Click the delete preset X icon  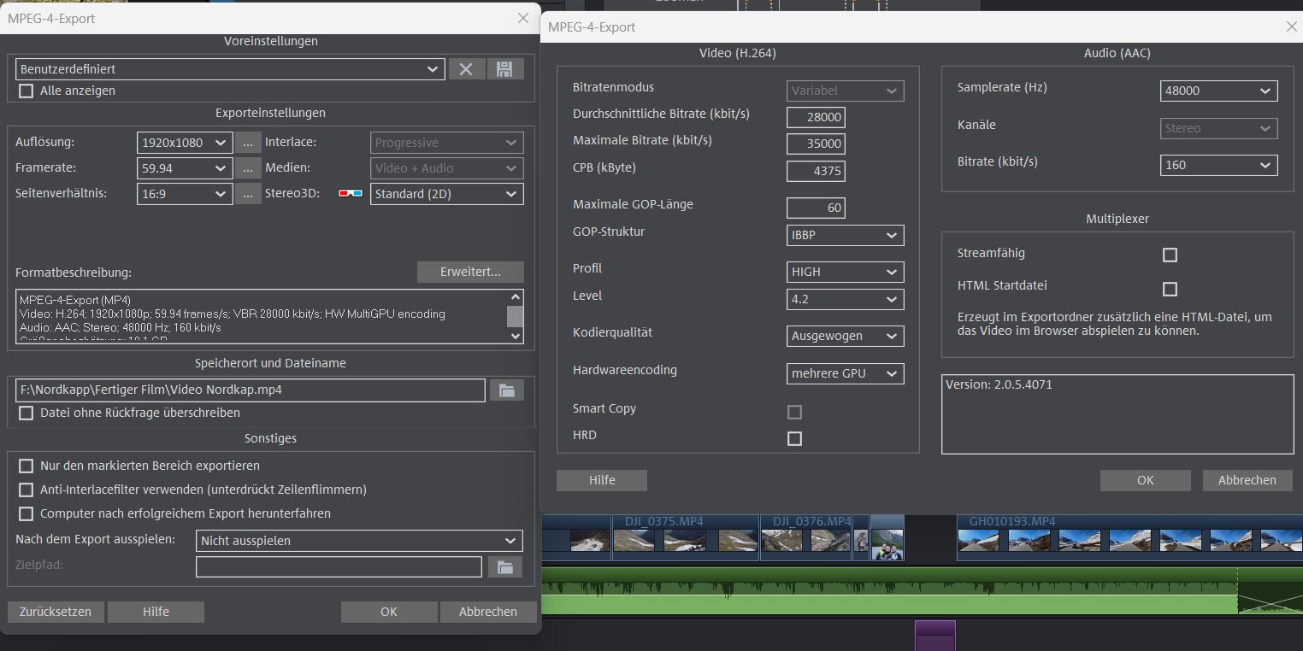[466, 69]
